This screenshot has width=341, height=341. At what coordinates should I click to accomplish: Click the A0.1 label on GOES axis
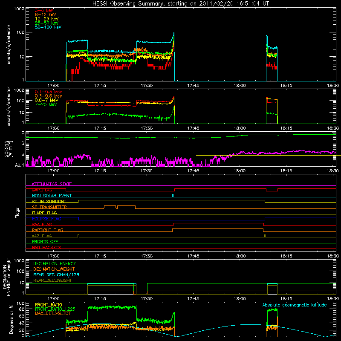point(20,165)
